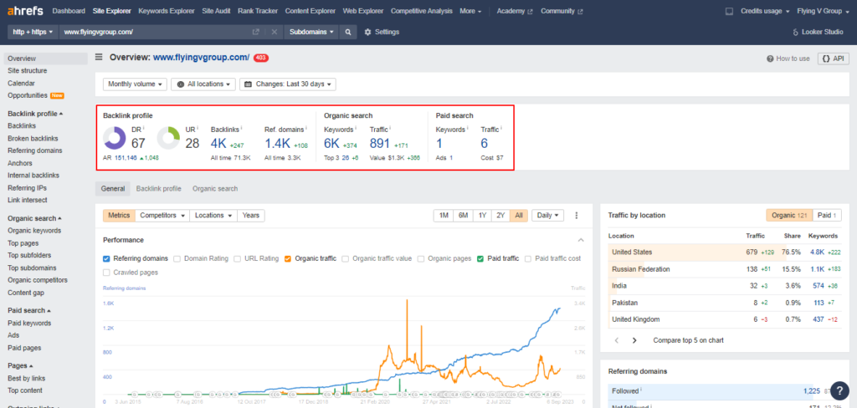Collapse the Performance section chevron

pos(581,240)
